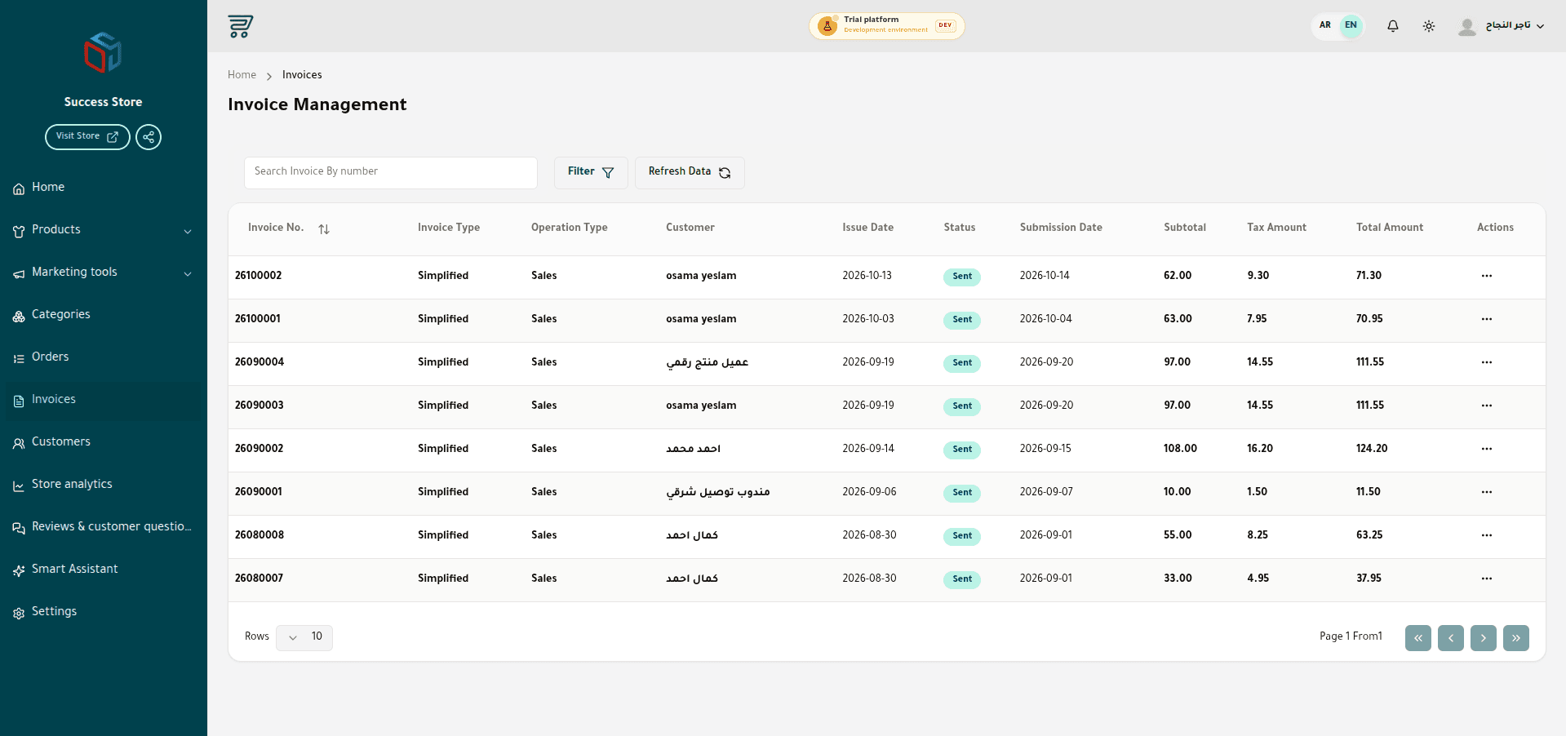Focus the Search Invoice By number field
This screenshot has width=1566, height=736.
coord(391,172)
